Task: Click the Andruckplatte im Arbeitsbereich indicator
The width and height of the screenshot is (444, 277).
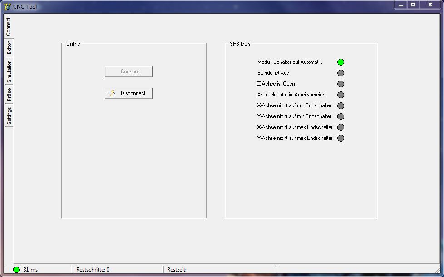Action: pos(340,95)
